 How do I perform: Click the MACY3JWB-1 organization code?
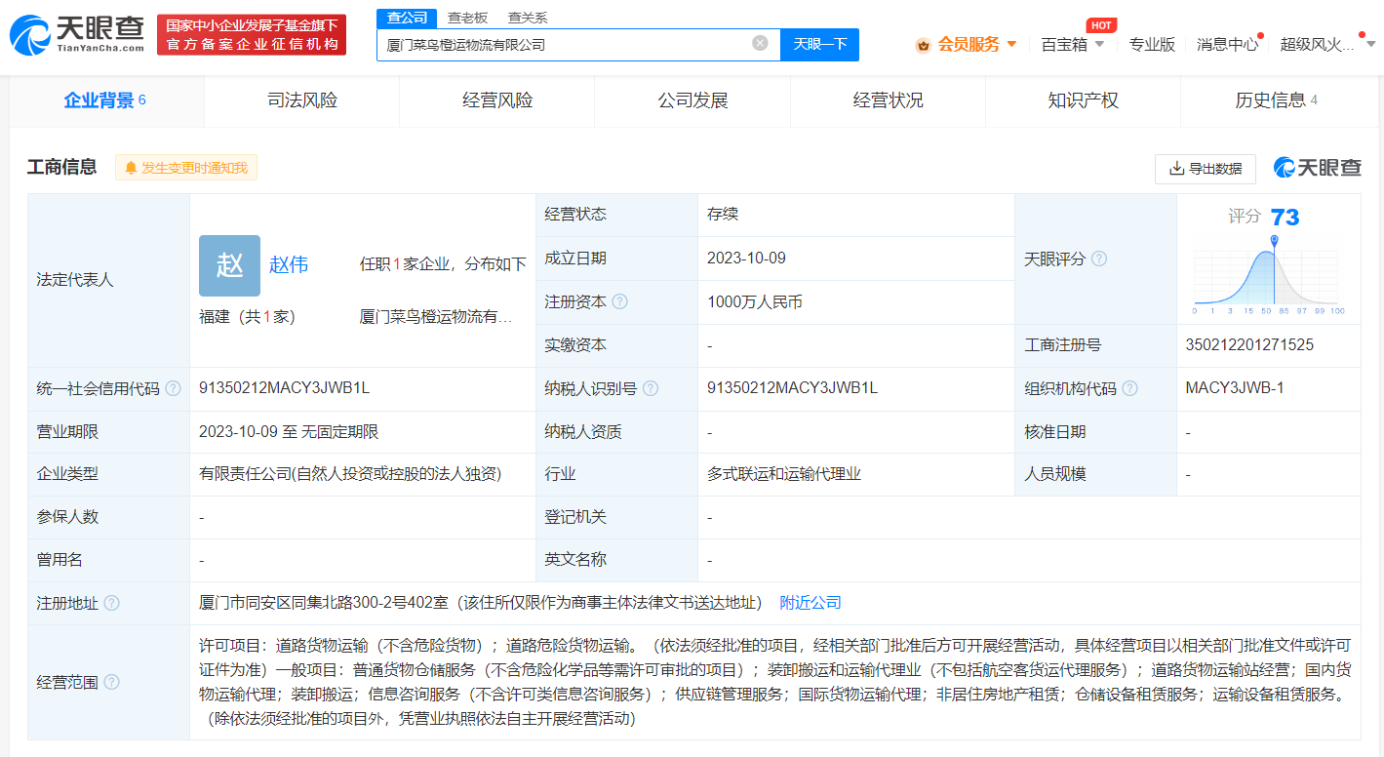(x=1235, y=387)
